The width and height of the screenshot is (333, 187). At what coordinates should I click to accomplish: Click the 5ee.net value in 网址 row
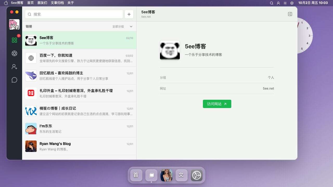coord(268,89)
